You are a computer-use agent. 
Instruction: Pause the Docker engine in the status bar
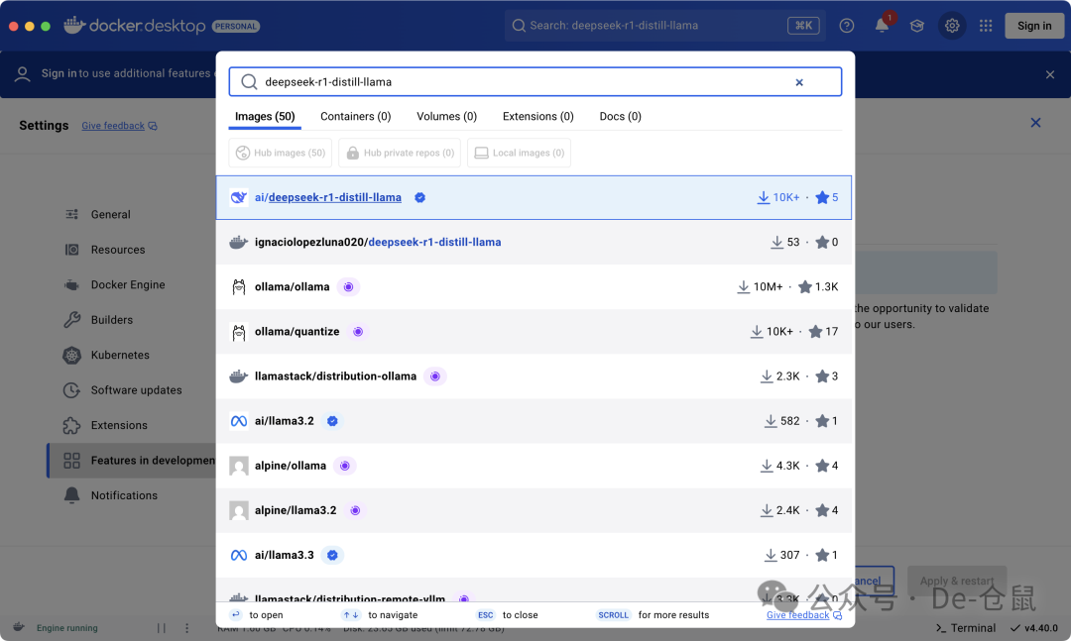click(160, 627)
